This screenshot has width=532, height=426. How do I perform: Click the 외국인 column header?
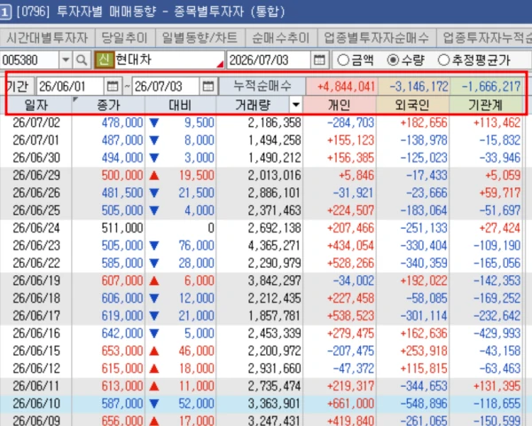tap(412, 105)
